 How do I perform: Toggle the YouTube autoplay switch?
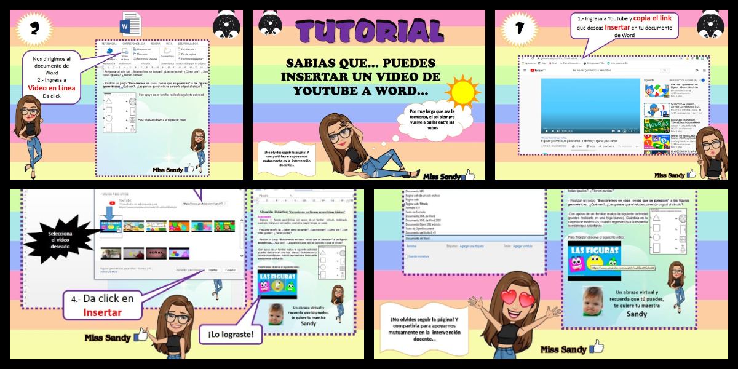pyautogui.click(x=702, y=80)
